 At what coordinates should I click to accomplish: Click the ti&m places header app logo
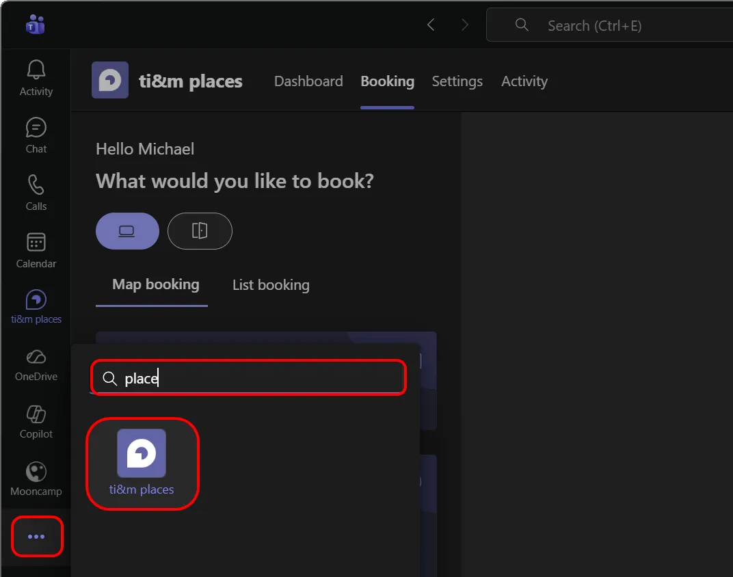pos(110,80)
